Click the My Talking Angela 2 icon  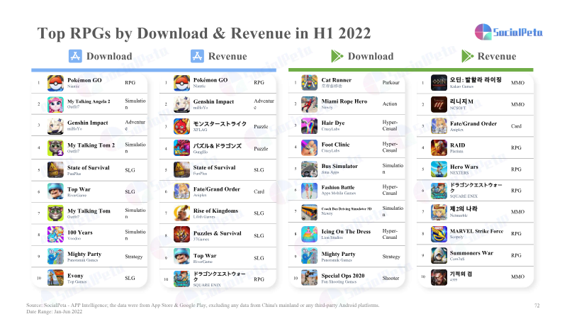point(55,104)
